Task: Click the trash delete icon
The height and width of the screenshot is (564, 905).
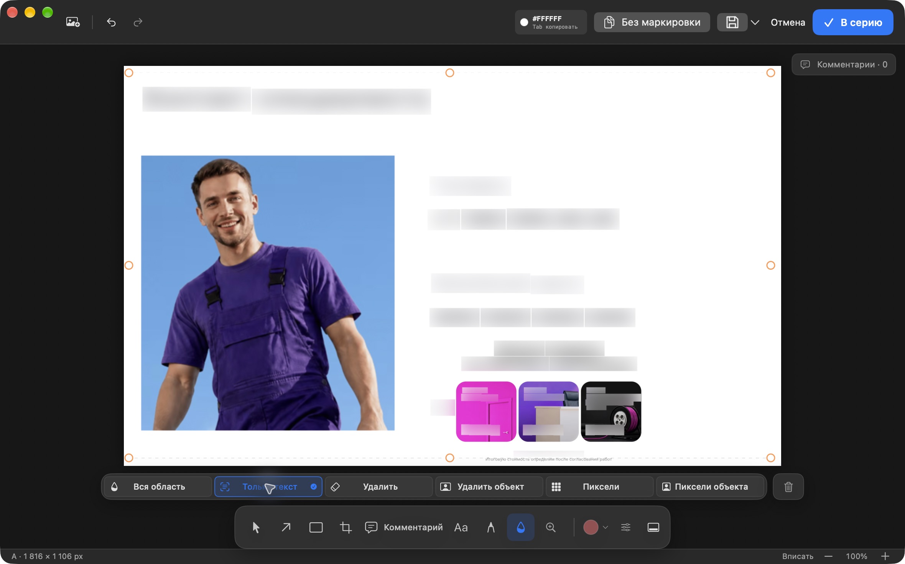Action: (x=788, y=487)
